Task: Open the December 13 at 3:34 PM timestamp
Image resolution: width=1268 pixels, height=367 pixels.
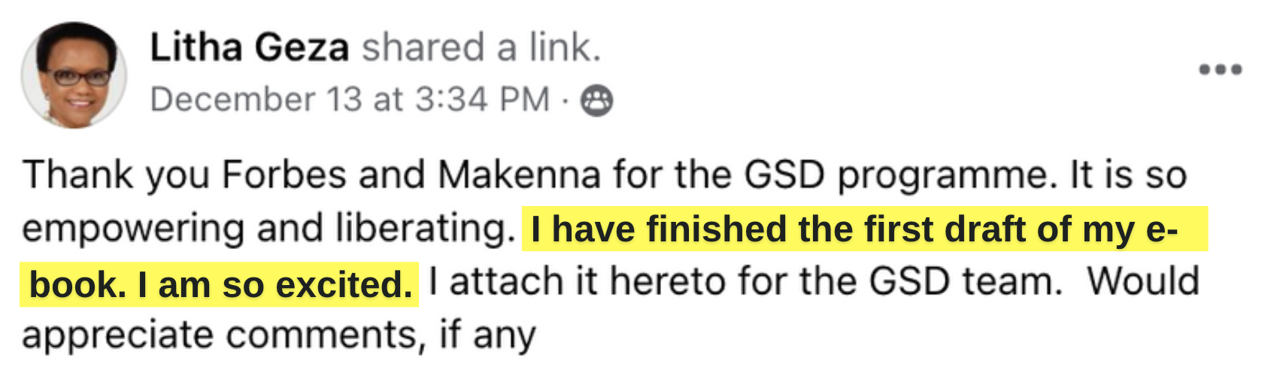Action: pyautogui.click(x=350, y=100)
